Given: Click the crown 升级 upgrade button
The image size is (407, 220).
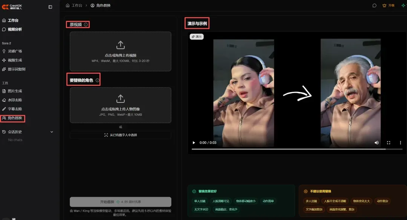Looking at the screenshot, I should click(x=389, y=5).
